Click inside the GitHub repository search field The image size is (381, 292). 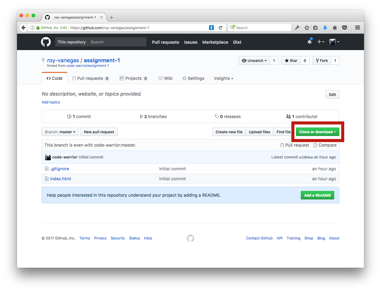(117, 42)
